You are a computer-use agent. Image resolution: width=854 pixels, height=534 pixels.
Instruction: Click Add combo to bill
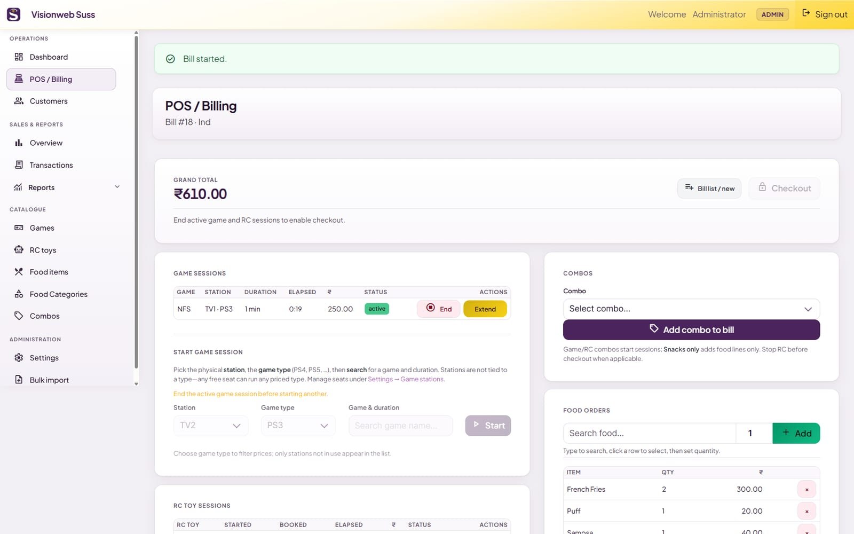pyautogui.click(x=691, y=329)
